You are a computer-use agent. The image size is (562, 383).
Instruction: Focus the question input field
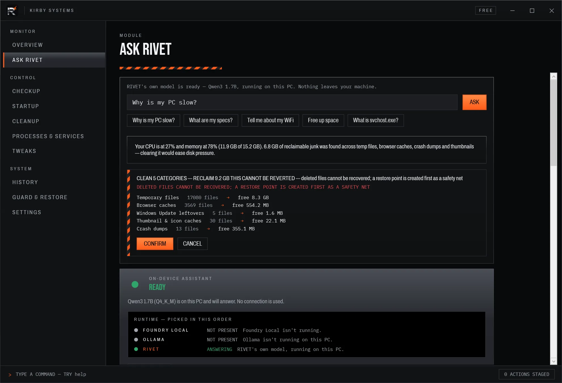coord(292,102)
